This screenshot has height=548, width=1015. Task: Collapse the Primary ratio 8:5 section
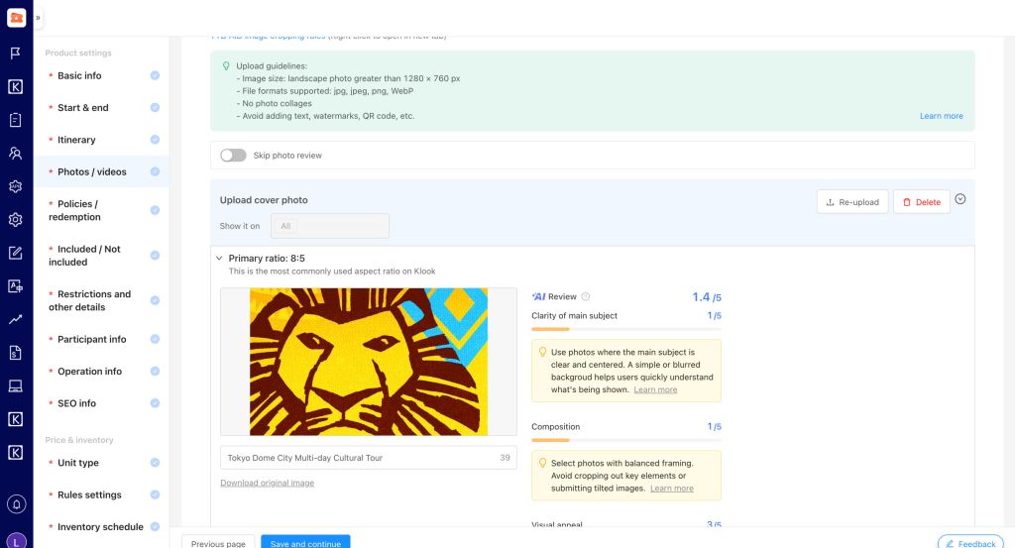point(219,259)
